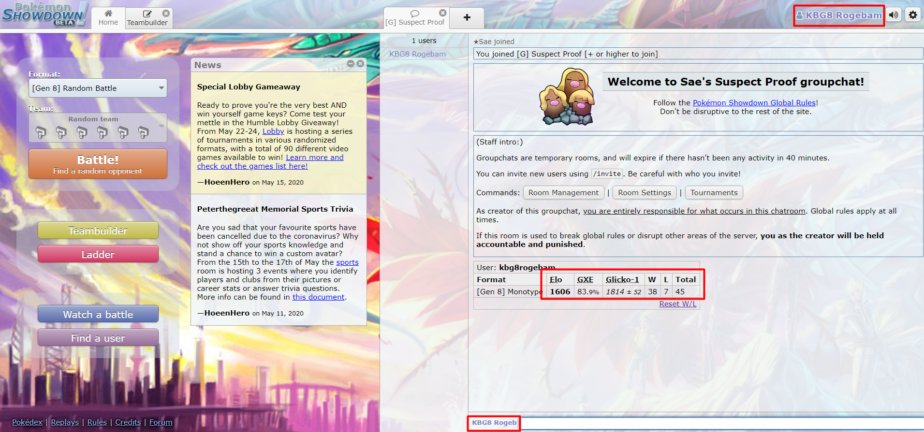Click the chat message input field
The width and height of the screenshot is (924, 432).
tap(720, 423)
